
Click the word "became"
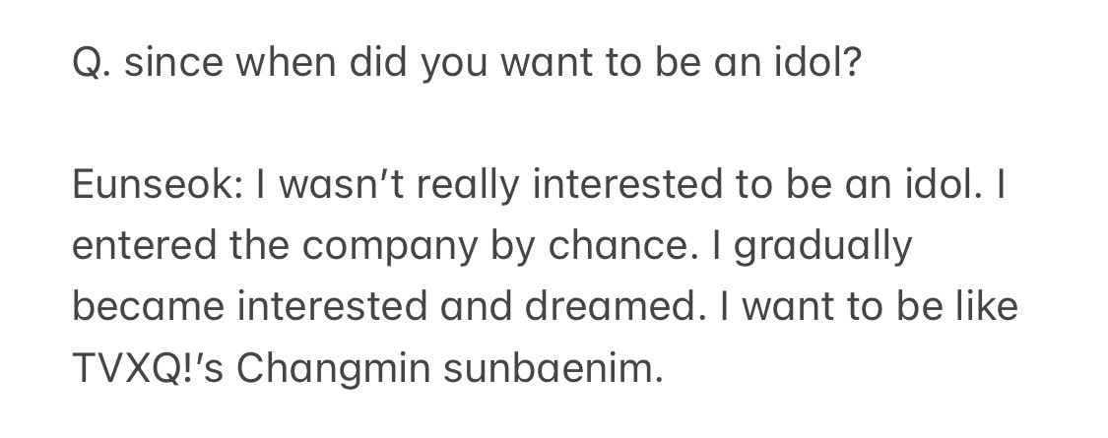tap(136, 308)
